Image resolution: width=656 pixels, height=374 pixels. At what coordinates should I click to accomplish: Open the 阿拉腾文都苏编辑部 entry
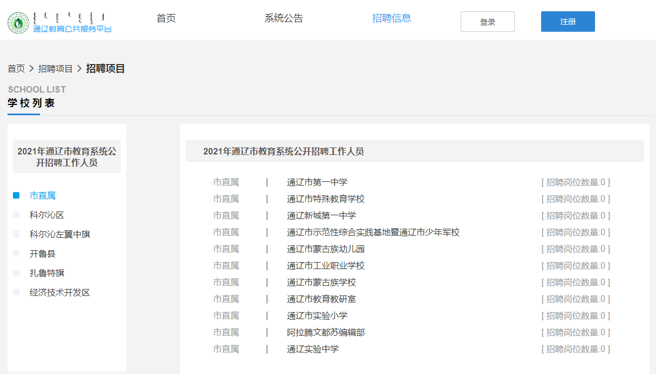point(326,333)
